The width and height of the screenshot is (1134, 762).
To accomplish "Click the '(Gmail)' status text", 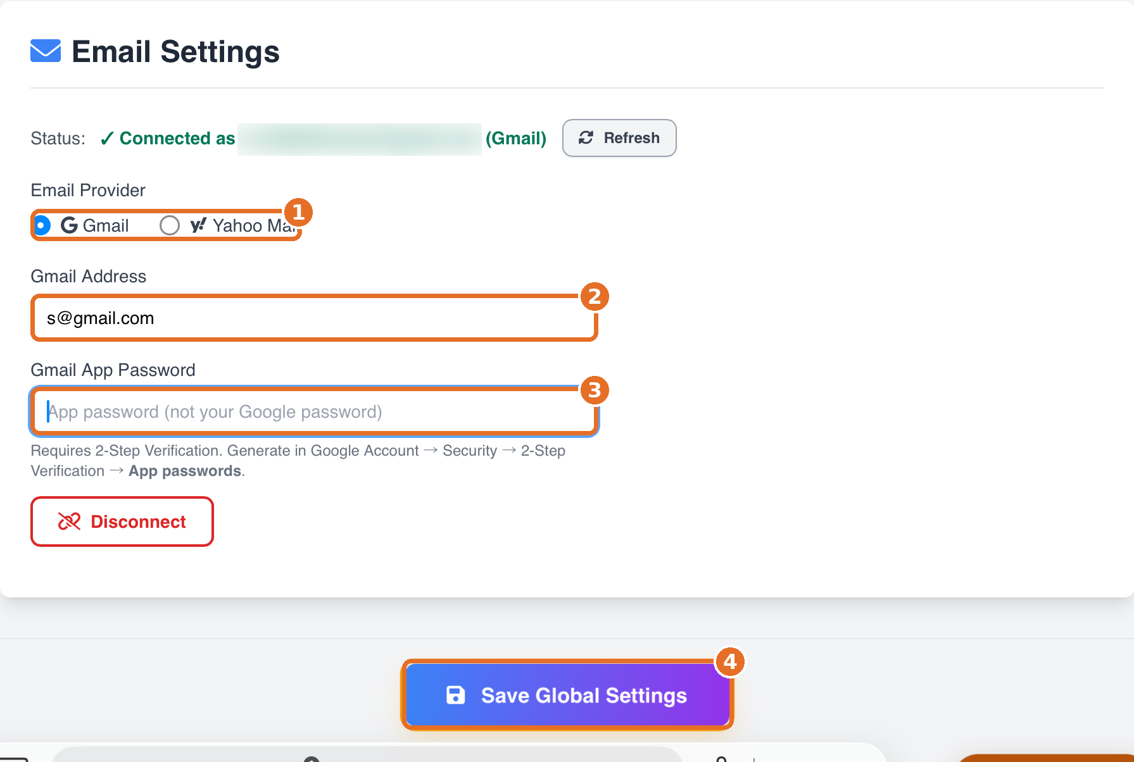I will click(516, 138).
